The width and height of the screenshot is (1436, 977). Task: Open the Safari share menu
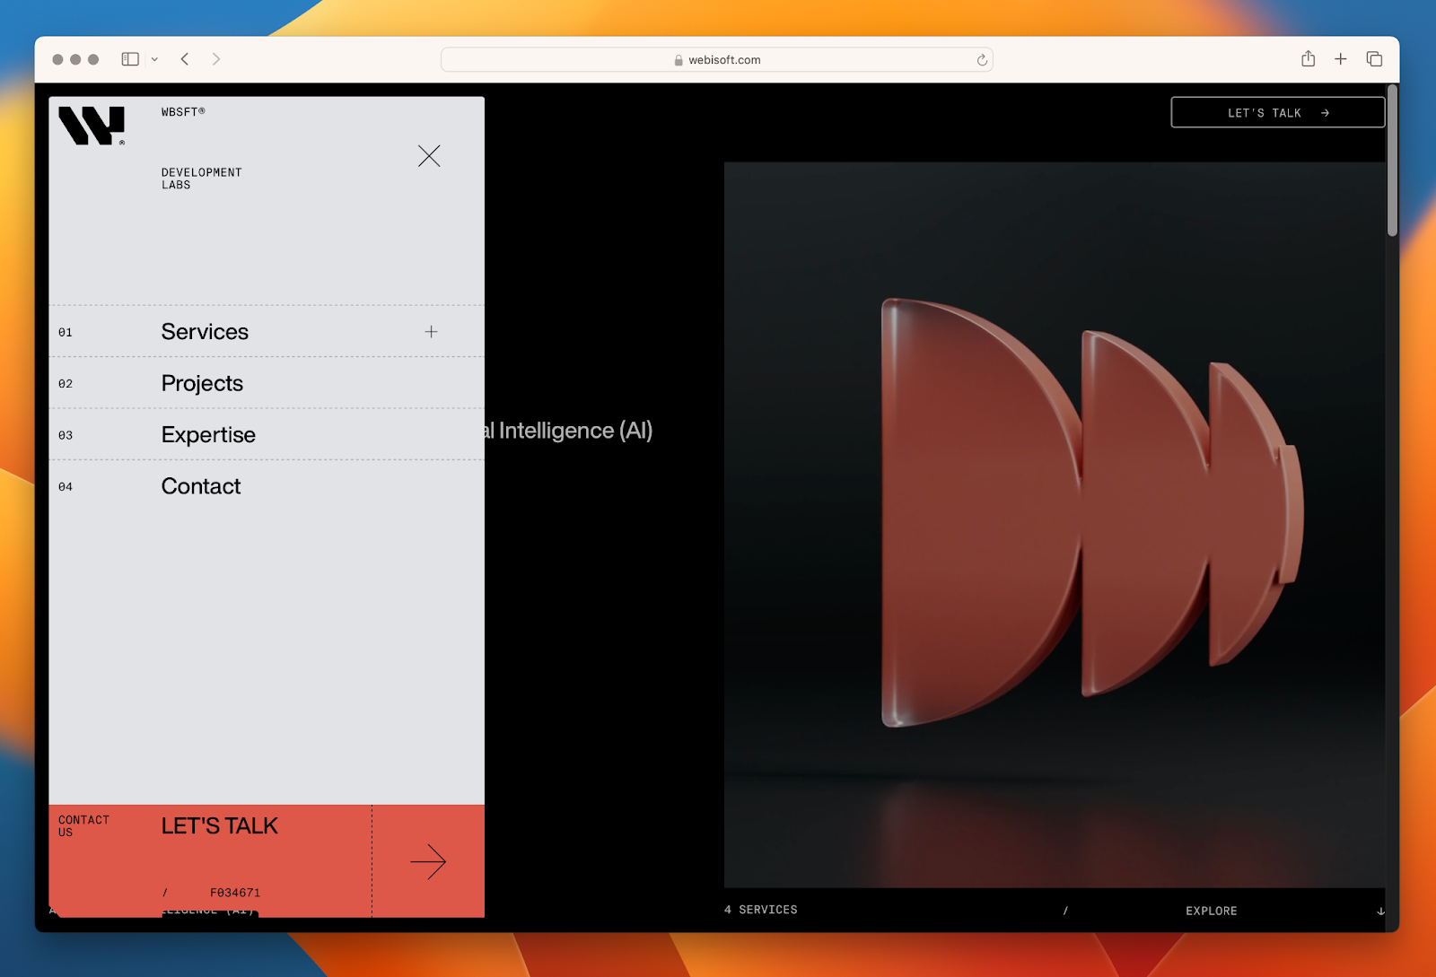click(x=1309, y=59)
